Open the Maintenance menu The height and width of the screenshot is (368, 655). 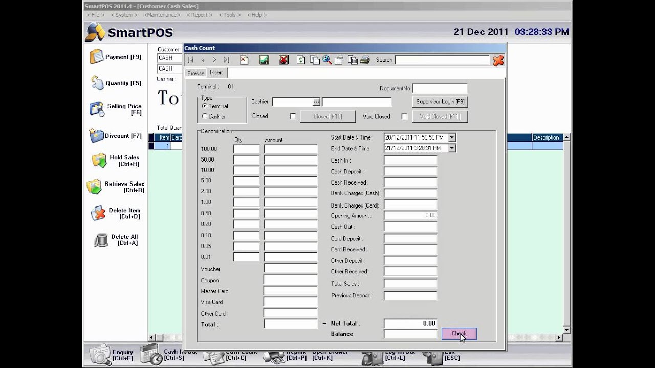(x=162, y=15)
